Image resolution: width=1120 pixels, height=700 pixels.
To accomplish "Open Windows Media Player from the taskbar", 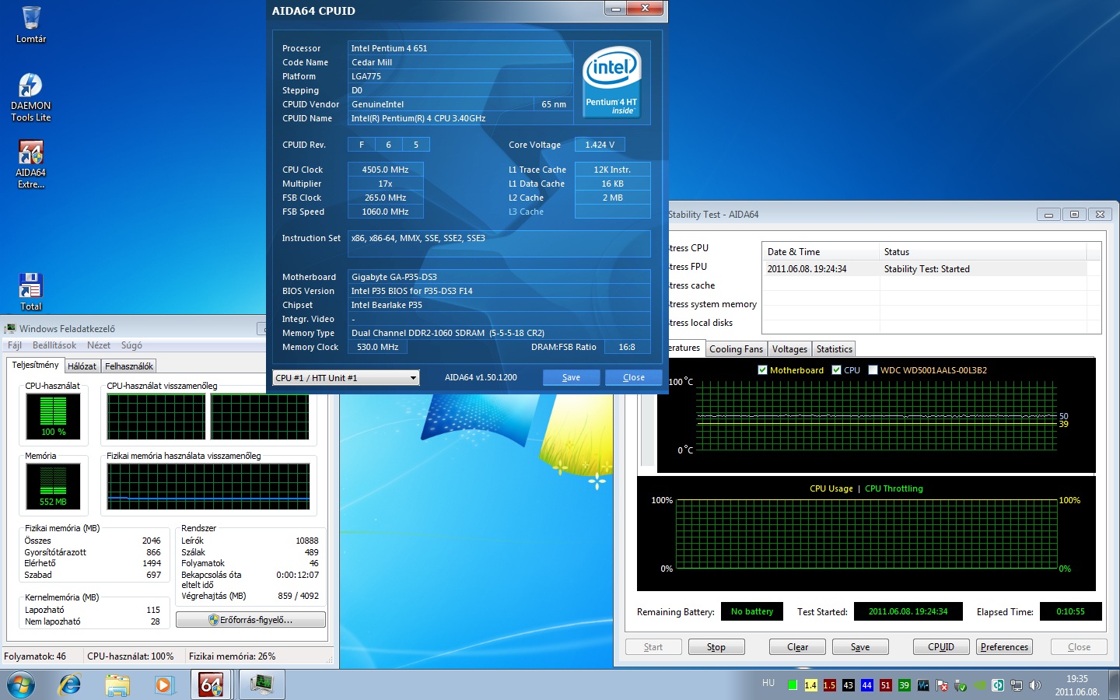I will [x=163, y=685].
